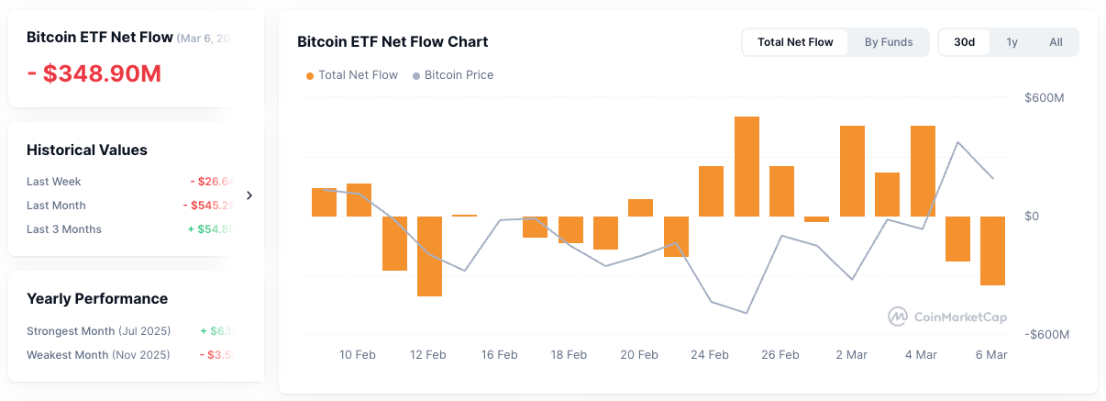Viewport: 1106px width, 401px height.
Task: Switch to the Total Net Flow tab
Action: 795,42
